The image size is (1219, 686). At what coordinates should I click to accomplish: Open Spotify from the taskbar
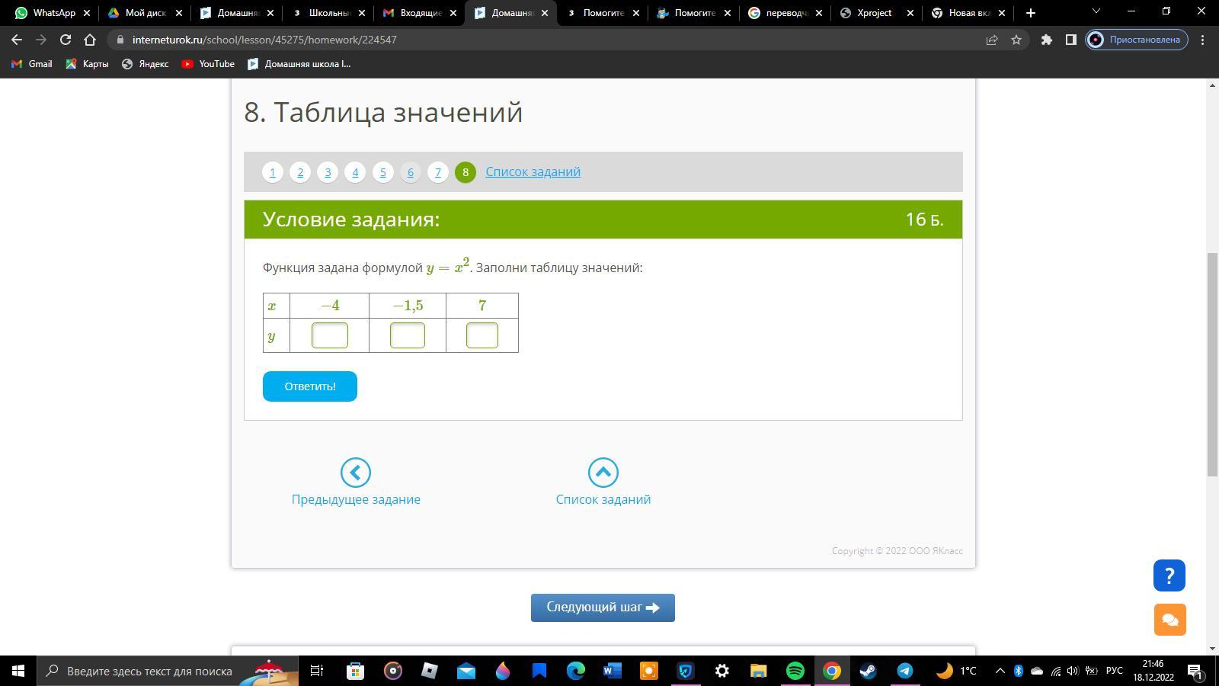tap(795, 671)
